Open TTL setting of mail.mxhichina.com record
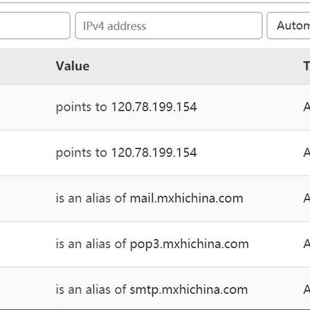The width and height of the screenshot is (310, 310). point(307,198)
